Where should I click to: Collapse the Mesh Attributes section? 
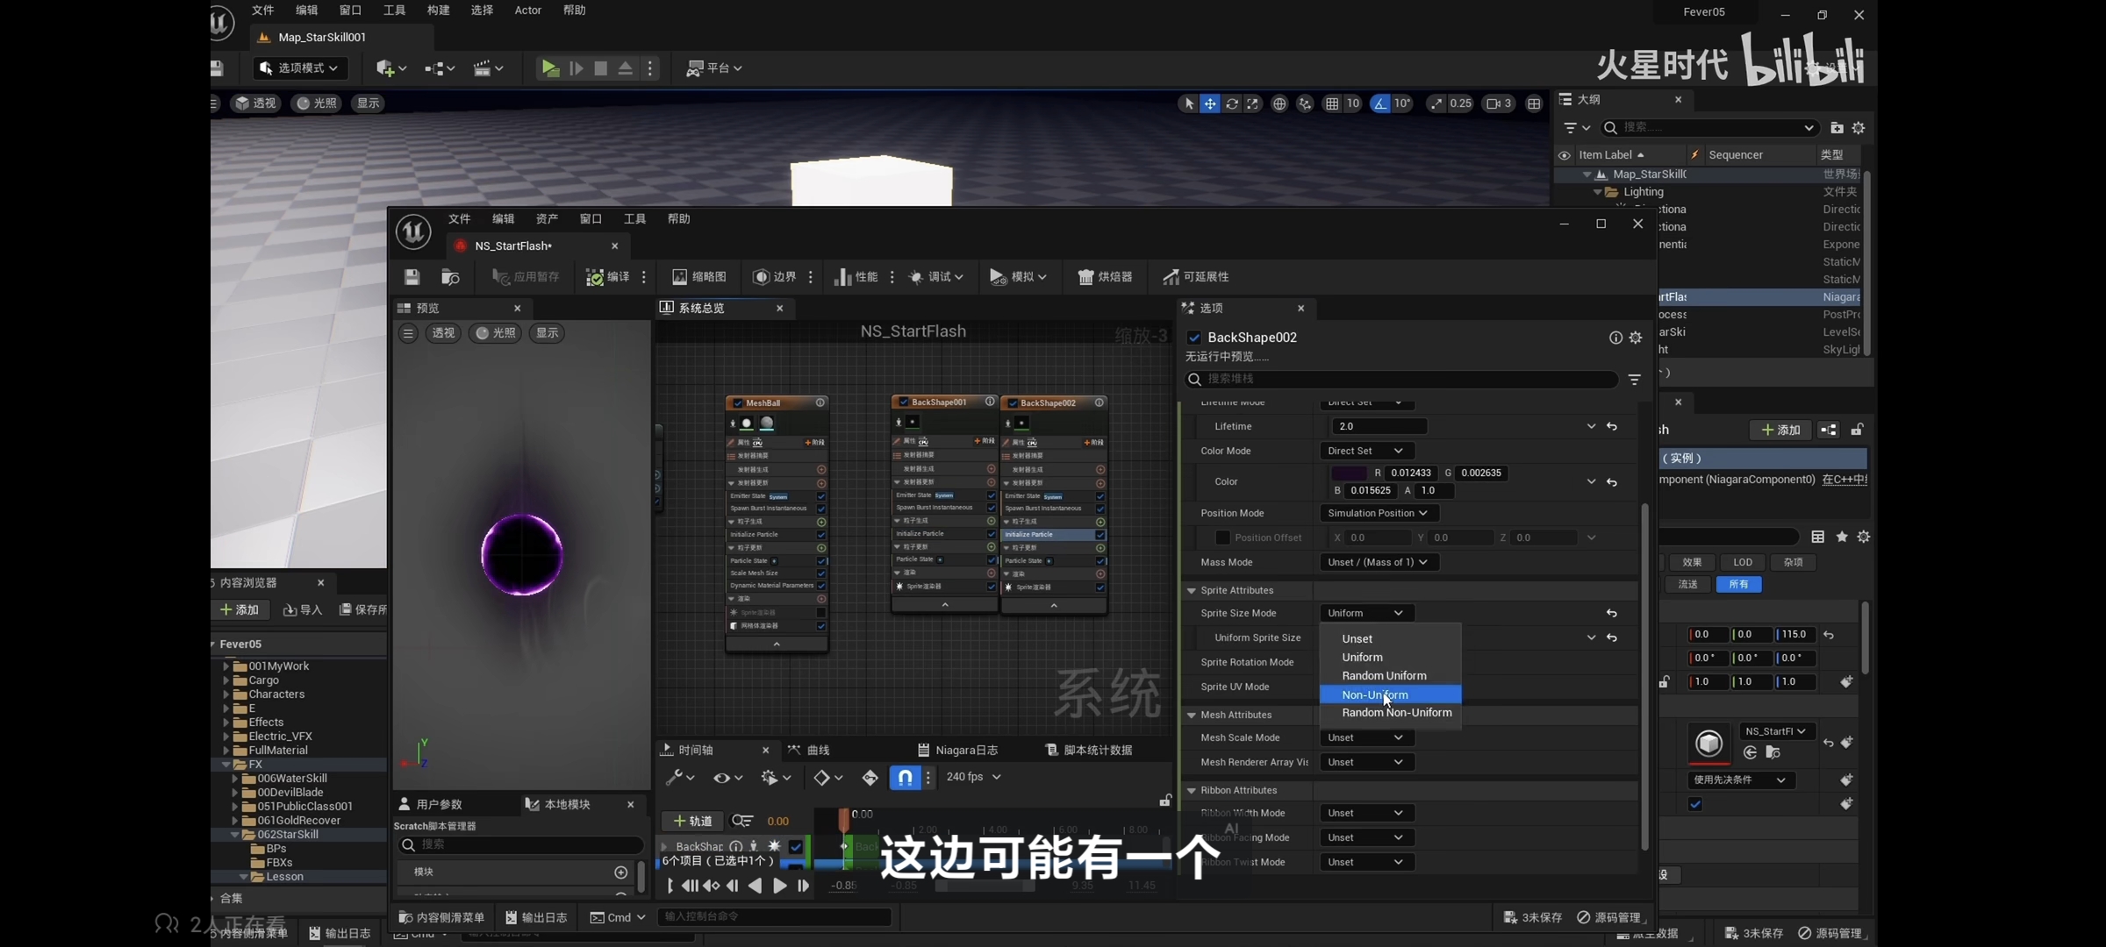pyautogui.click(x=1192, y=715)
